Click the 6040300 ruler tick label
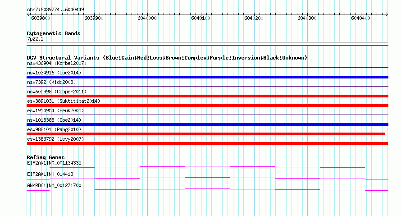 pyautogui.click(x=307, y=18)
